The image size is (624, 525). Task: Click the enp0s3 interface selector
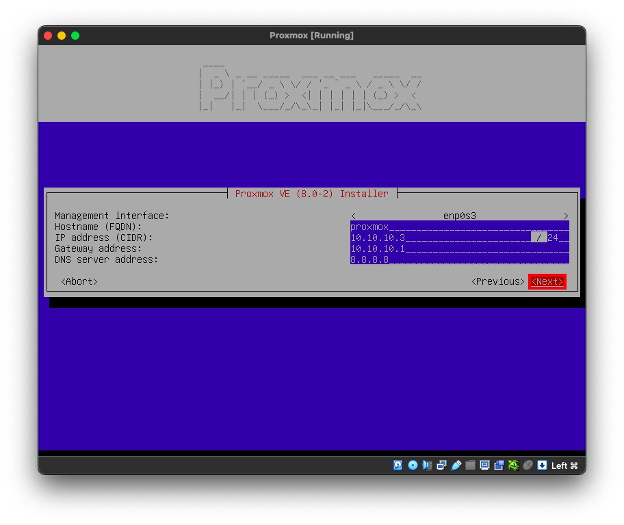click(460, 216)
